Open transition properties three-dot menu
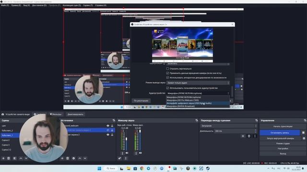 point(255,136)
